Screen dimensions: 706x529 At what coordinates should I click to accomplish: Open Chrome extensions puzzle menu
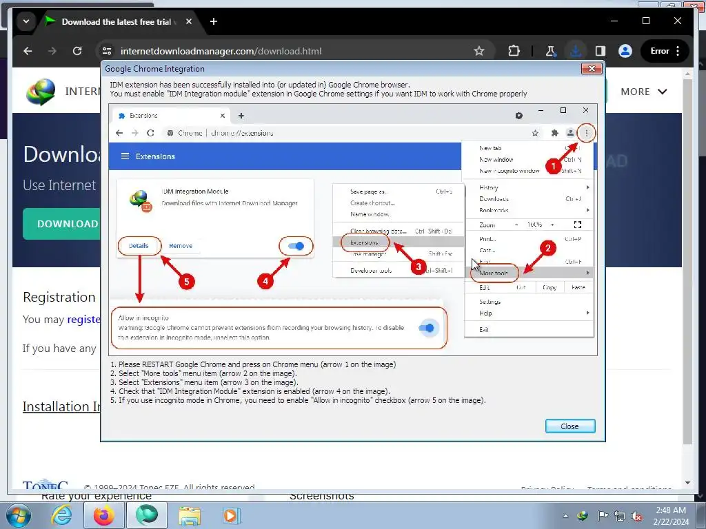point(514,51)
